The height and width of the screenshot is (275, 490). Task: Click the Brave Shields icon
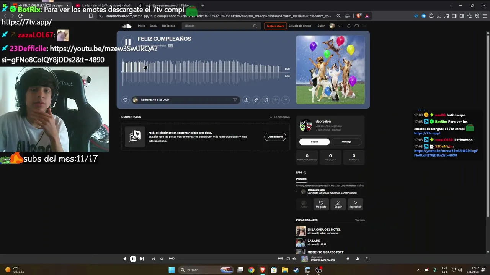(359, 16)
